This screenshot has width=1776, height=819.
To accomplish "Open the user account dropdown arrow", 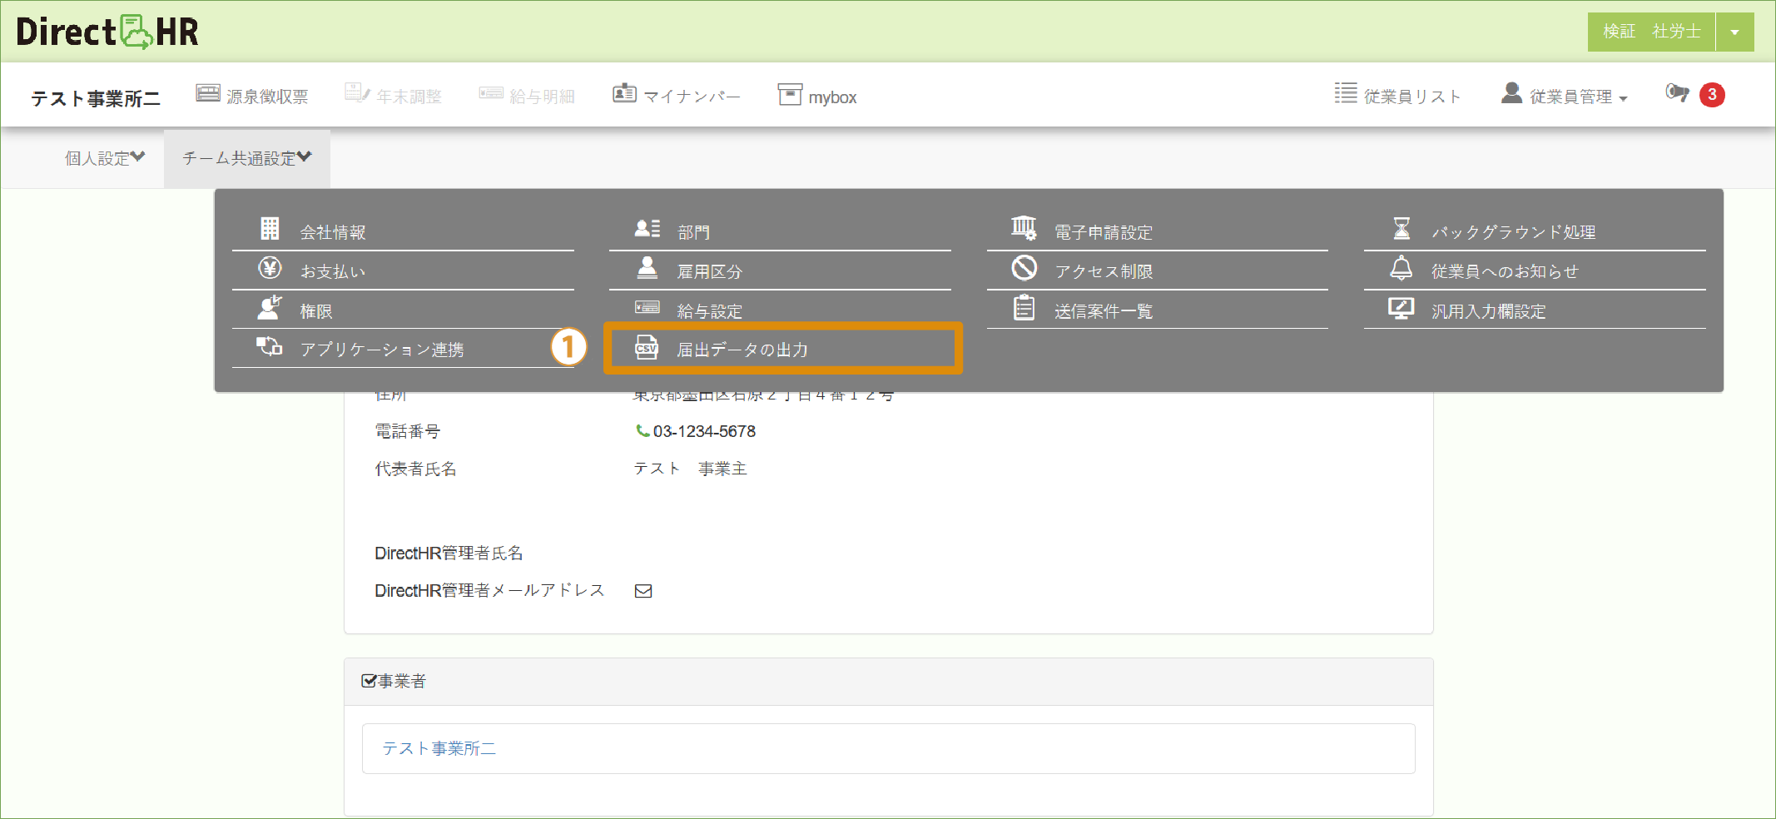I will click(x=1735, y=32).
